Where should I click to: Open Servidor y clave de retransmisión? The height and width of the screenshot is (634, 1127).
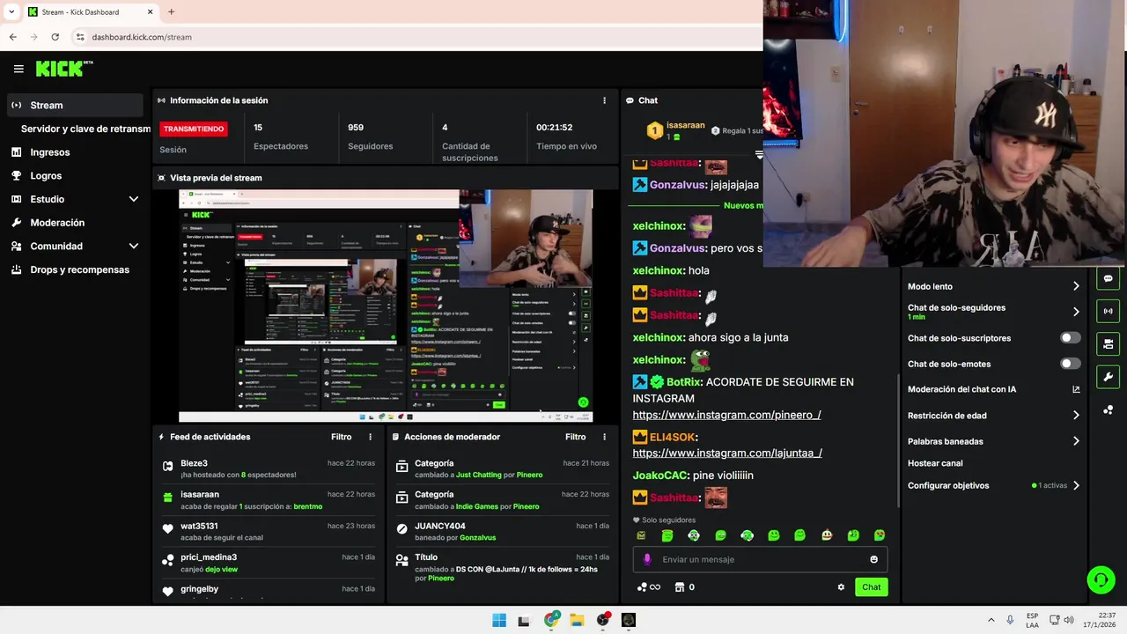[85, 129]
